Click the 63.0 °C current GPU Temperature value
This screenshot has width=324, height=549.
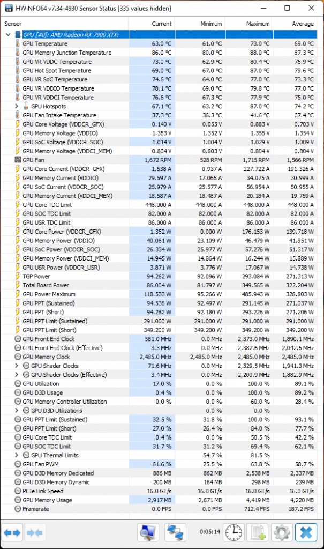161,43
